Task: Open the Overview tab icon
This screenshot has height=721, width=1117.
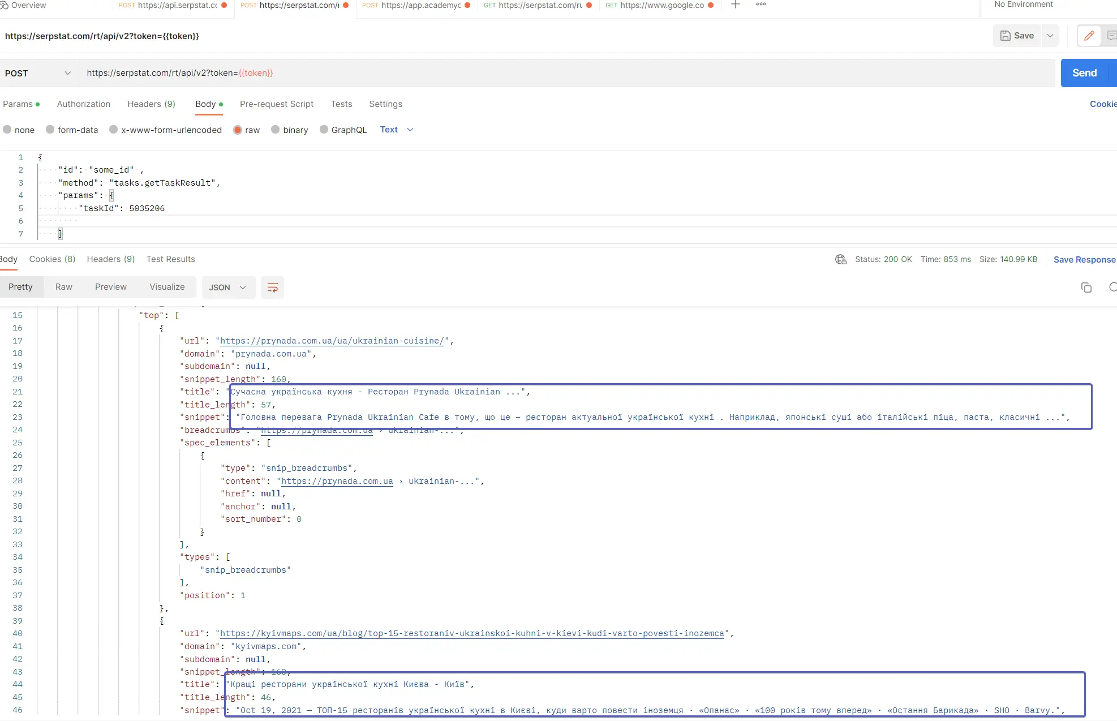Action: pos(4,5)
